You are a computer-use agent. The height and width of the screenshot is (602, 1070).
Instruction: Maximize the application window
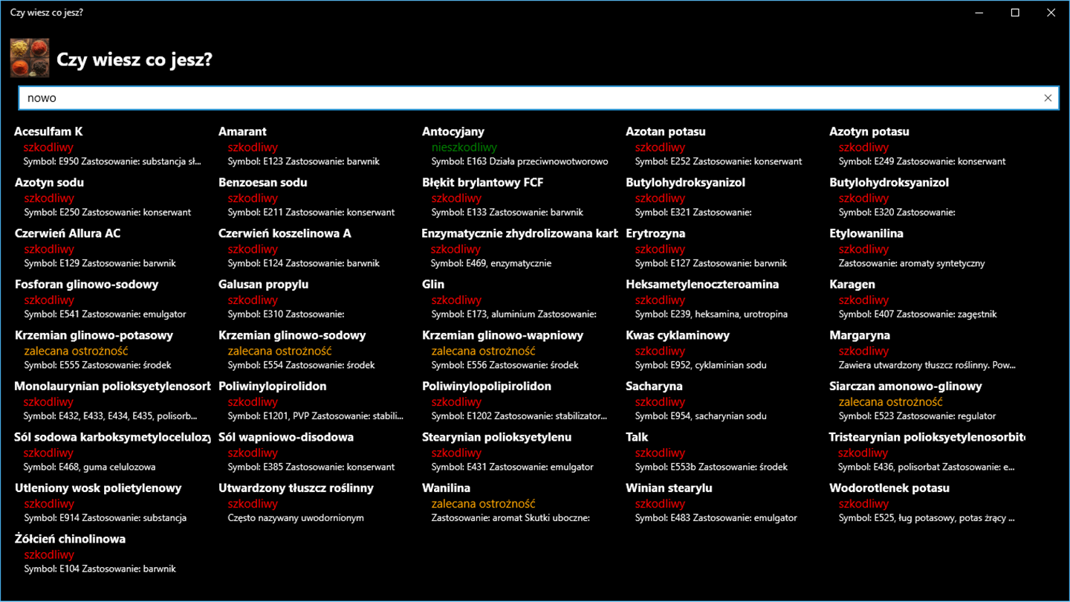coord(1015,13)
